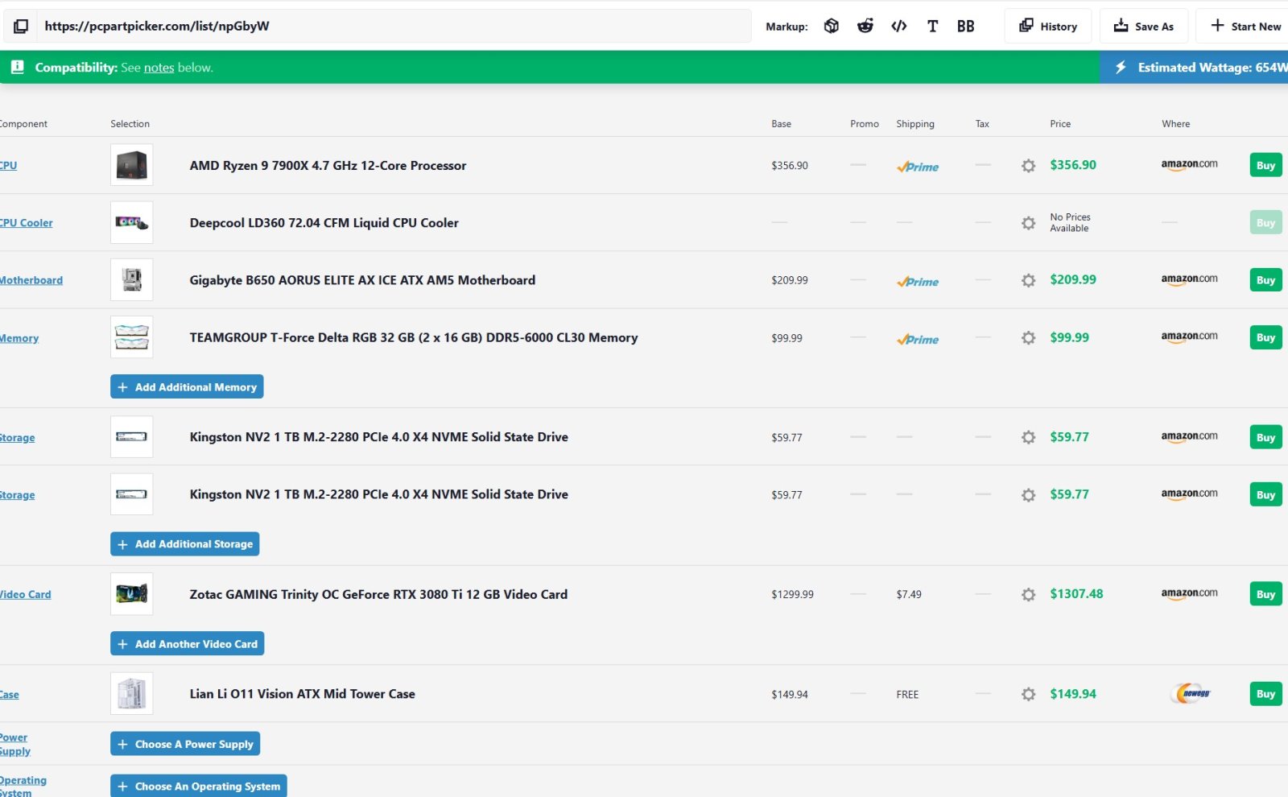Open gear settings for TEAMGROUP memory
The height and width of the screenshot is (797, 1288).
(x=1028, y=338)
